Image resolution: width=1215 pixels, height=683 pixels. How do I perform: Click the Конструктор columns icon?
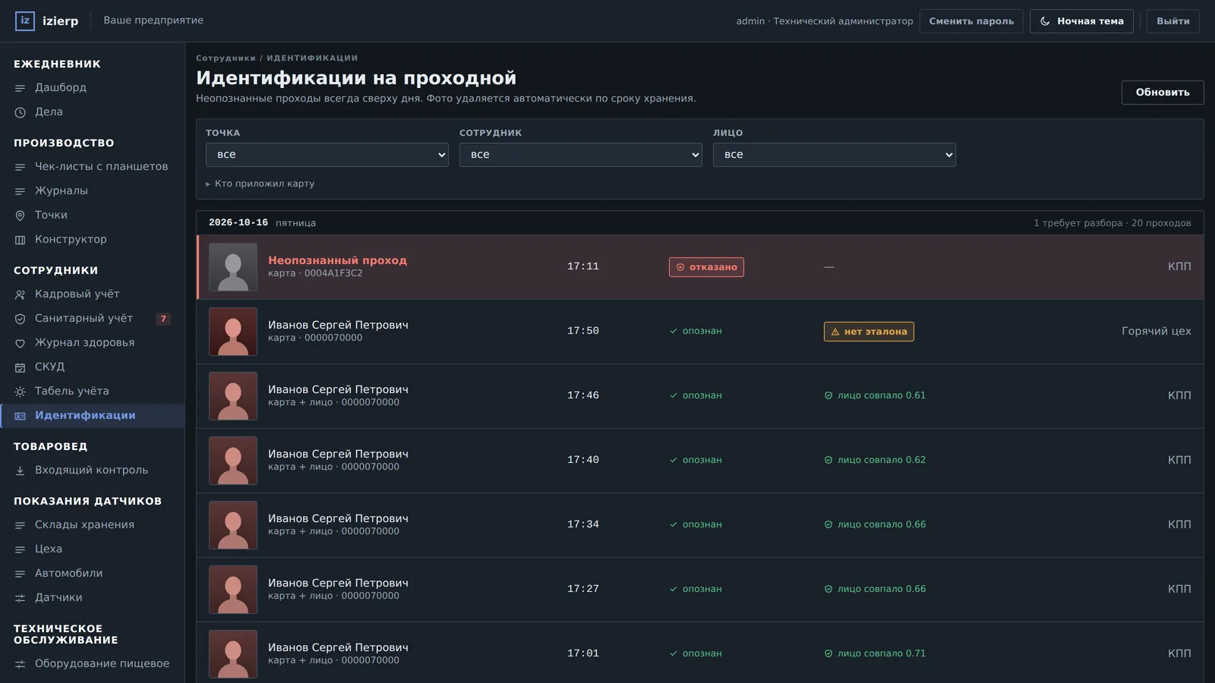coord(21,240)
